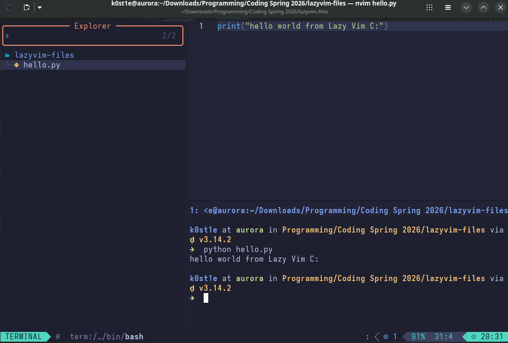The image size is (508, 343).
Task: Click the 31:4 cursor position
Action: 443,337
